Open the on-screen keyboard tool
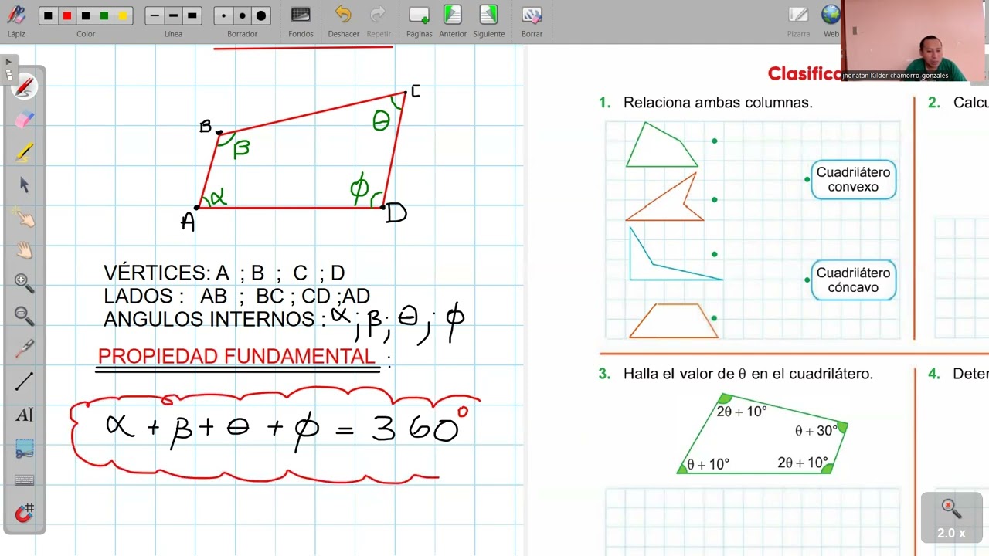The width and height of the screenshot is (989, 556). tap(25, 480)
